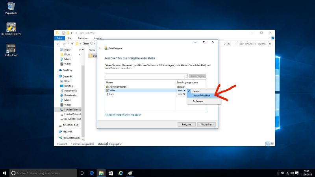Image resolution: width=315 pixels, height=177 pixels.
Task: Select the Administratoren row
Action: pos(155,87)
